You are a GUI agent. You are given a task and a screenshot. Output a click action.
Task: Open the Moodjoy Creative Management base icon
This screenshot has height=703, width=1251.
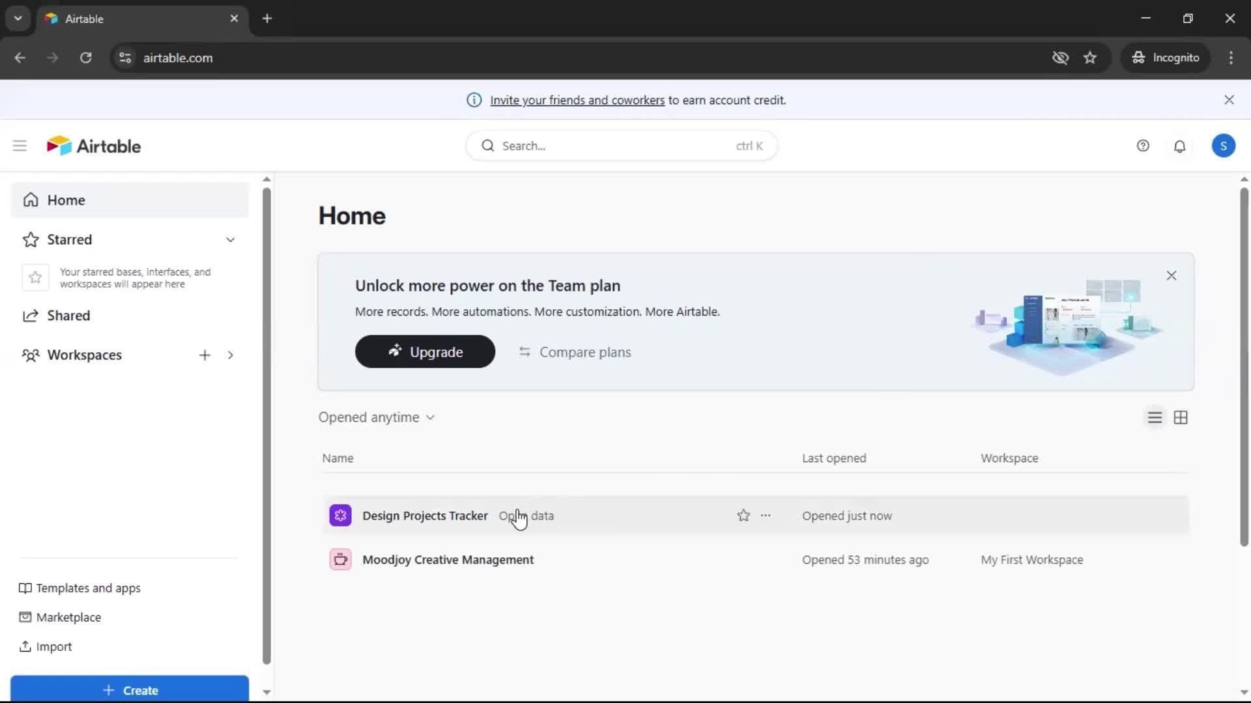pos(340,560)
